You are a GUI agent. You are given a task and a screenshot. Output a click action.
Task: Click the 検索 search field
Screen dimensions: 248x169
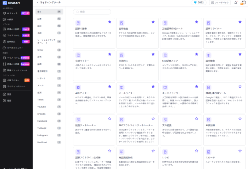click(92, 12)
